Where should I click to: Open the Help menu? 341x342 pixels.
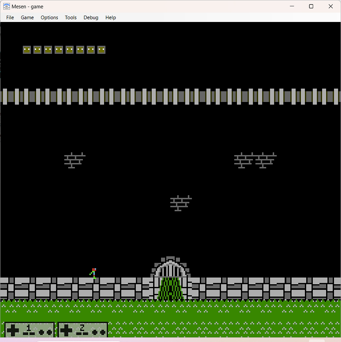tap(111, 17)
